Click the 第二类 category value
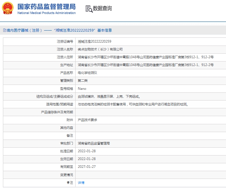Viewport: 226px width, 189px height. coord(83,81)
